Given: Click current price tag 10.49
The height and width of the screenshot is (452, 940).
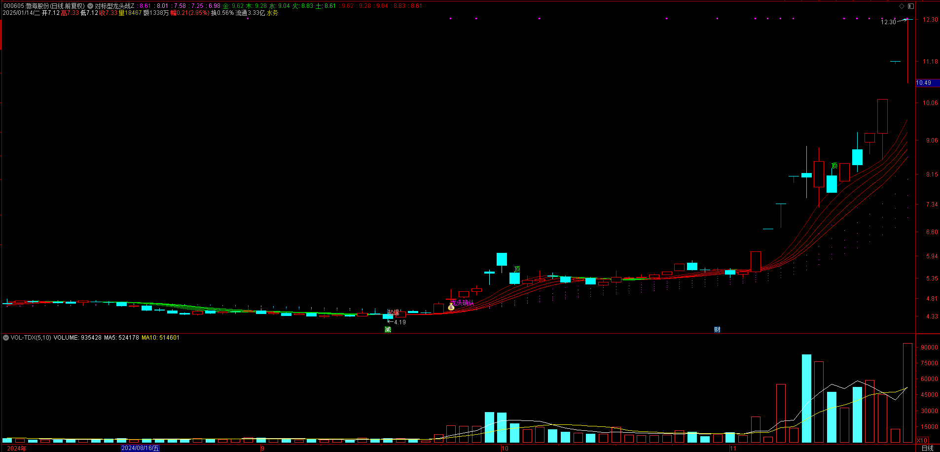Looking at the screenshot, I should click(928, 83).
